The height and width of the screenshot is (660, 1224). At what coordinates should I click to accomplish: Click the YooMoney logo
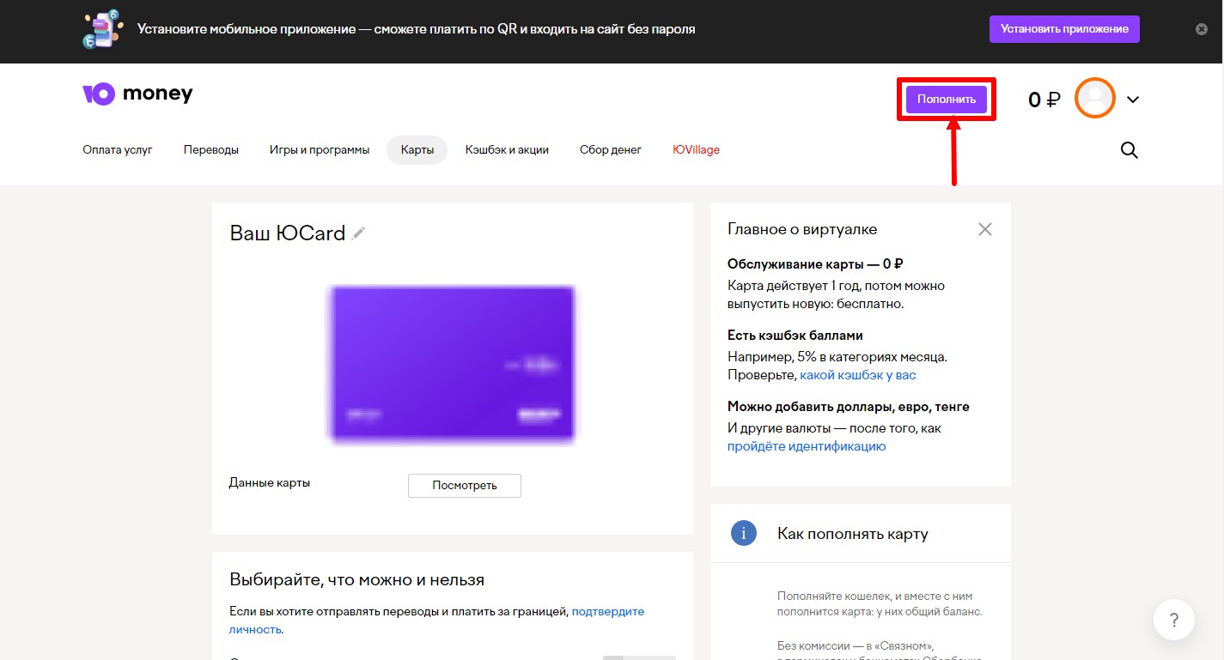coord(137,94)
